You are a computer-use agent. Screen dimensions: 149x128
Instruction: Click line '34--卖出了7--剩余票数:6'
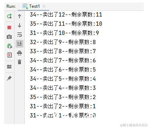click(x=63, y=60)
